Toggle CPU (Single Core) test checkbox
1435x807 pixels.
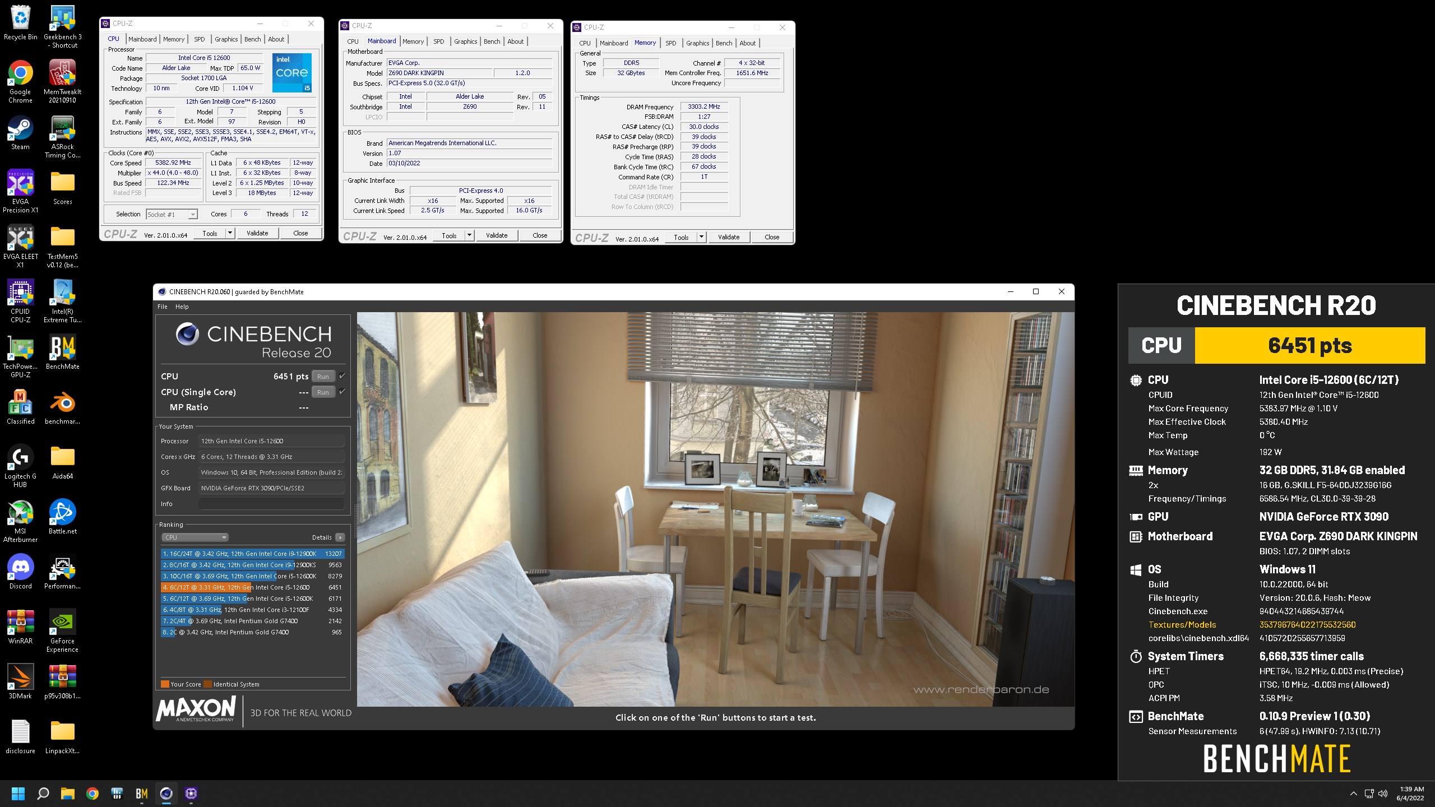click(x=342, y=392)
